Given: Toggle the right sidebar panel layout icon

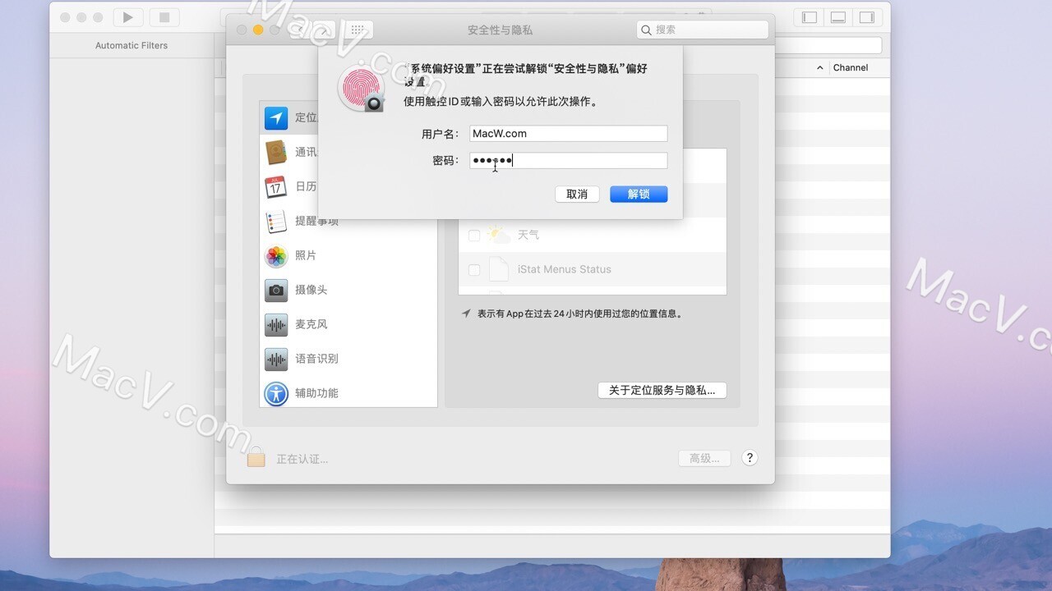Looking at the screenshot, I should [x=867, y=17].
